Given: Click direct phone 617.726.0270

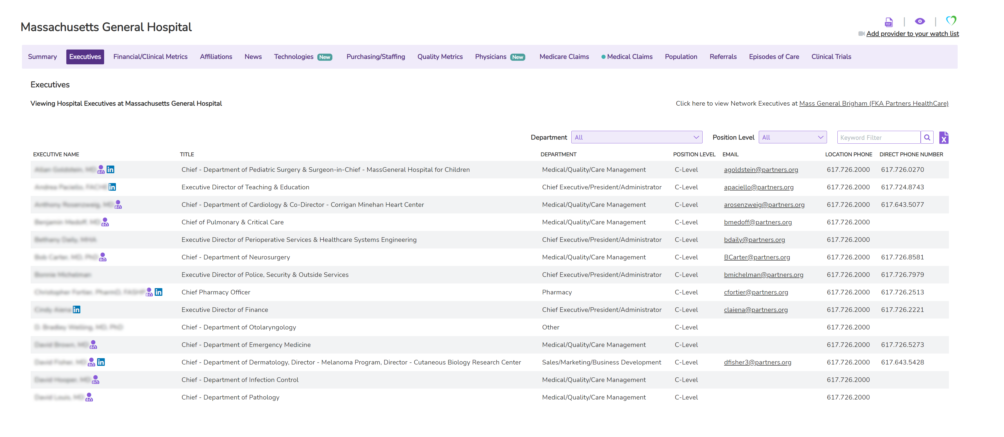Looking at the screenshot, I should [x=902, y=170].
